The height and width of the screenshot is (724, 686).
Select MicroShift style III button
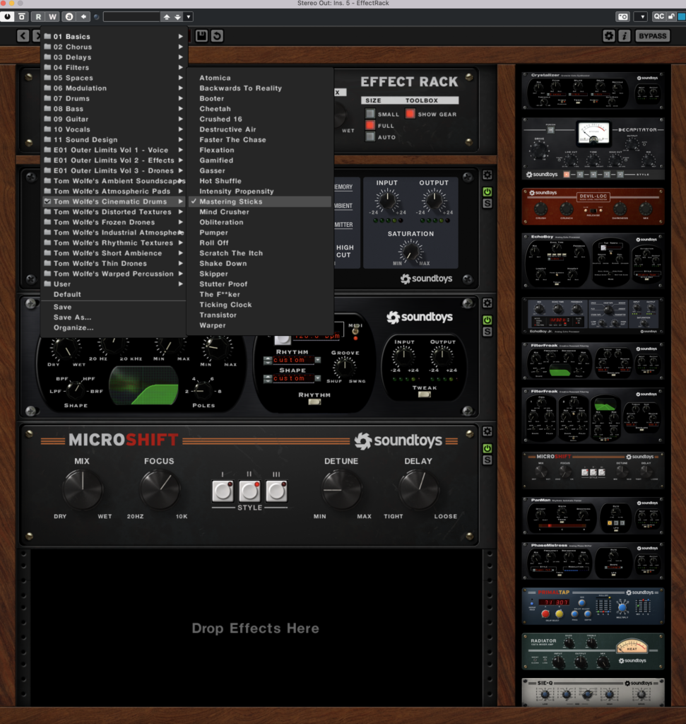click(276, 491)
